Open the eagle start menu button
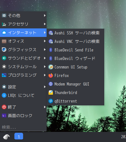 [6, 137]
